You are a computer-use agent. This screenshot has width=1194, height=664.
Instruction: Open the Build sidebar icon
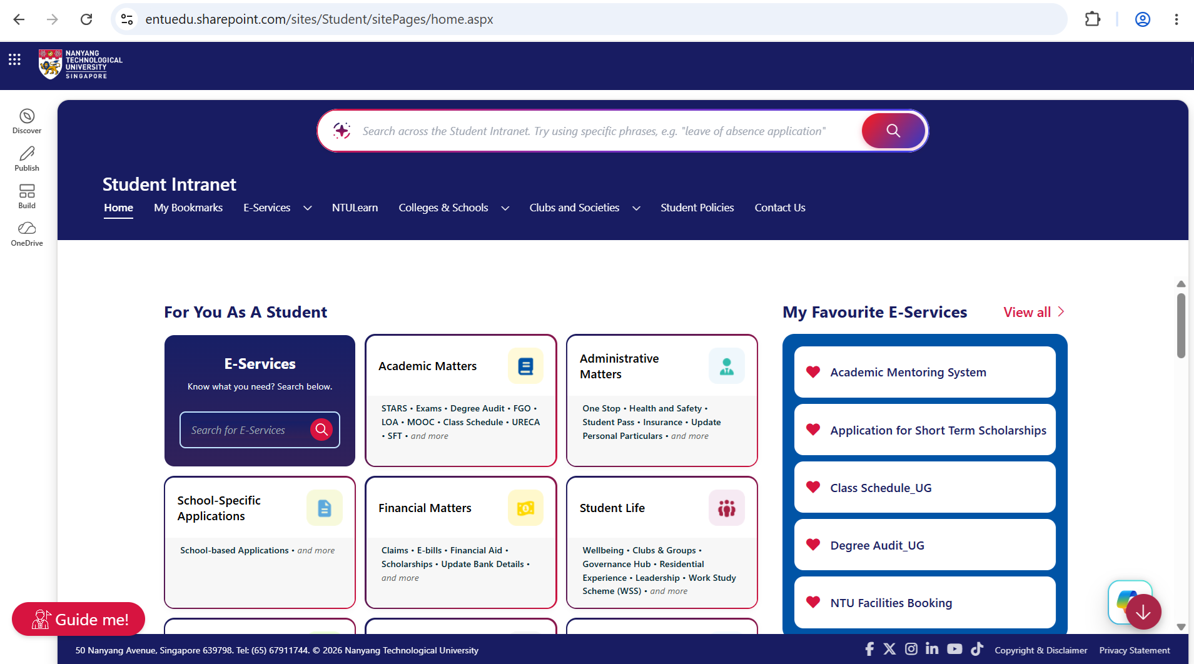27,196
